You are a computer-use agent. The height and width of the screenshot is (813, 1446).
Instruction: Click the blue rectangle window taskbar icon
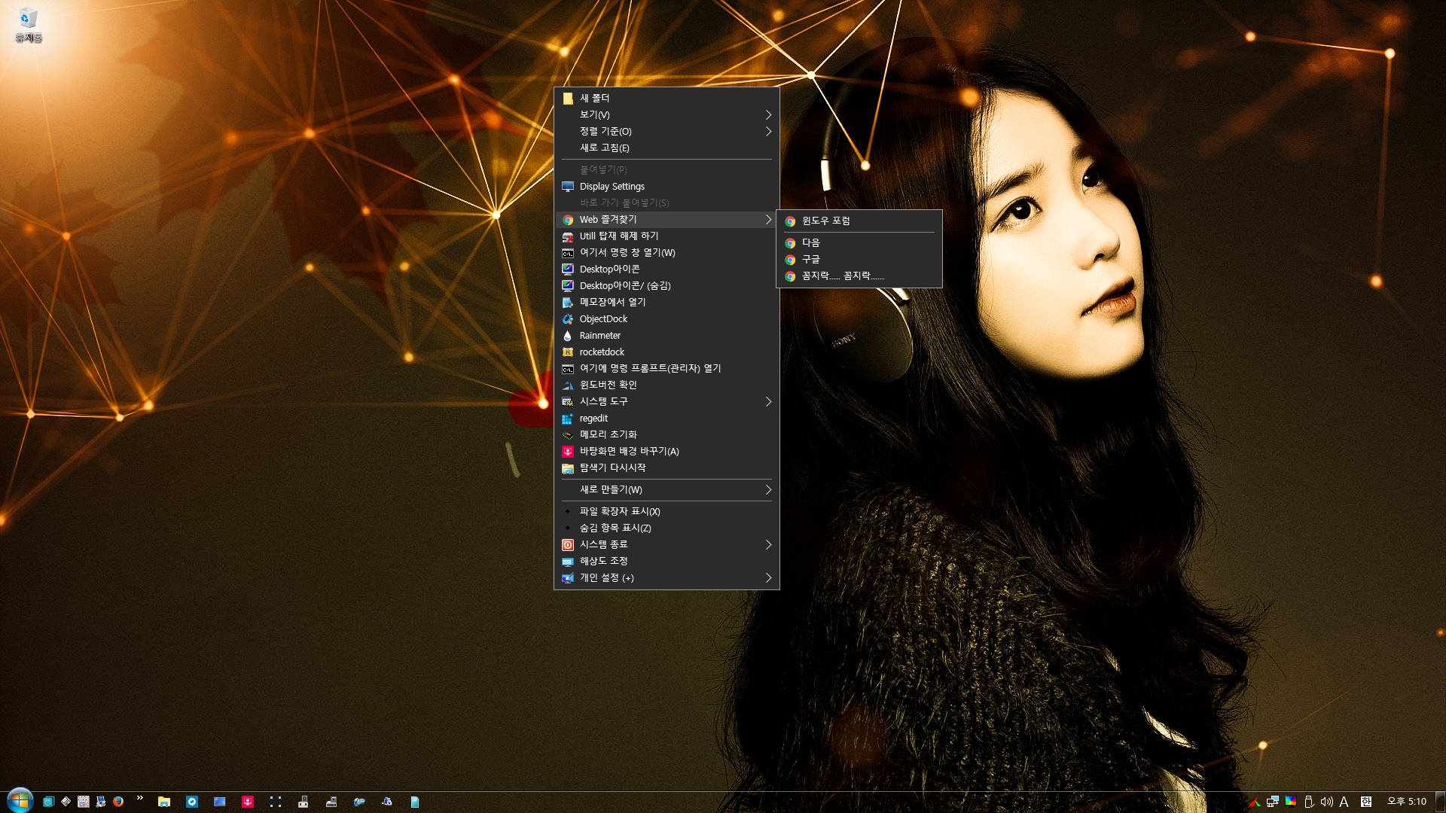click(220, 802)
